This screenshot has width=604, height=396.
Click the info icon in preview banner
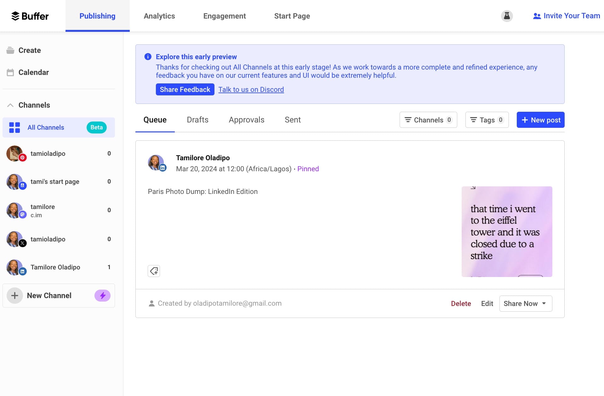tap(148, 57)
